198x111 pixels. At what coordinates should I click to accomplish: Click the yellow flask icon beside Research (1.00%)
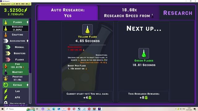point(6,28)
